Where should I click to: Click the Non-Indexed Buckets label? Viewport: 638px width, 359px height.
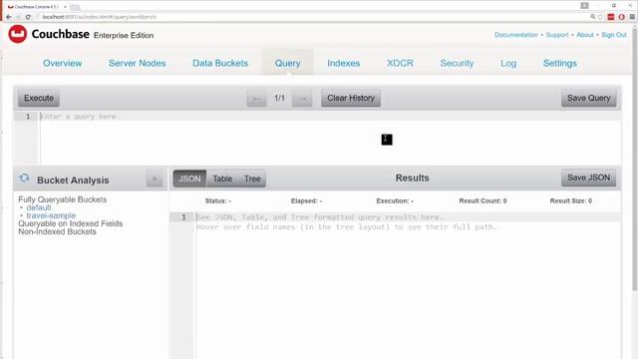pyautogui.click(x=57, y=231)
